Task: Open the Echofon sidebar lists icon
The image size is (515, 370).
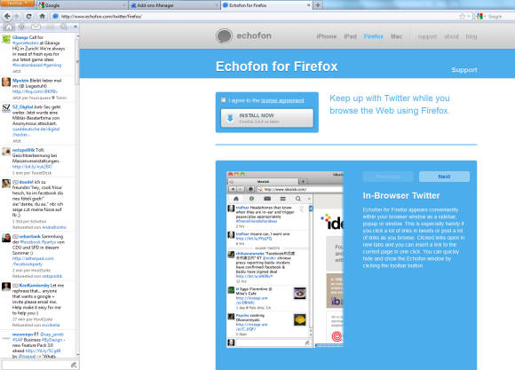Action: pos(50,27)
